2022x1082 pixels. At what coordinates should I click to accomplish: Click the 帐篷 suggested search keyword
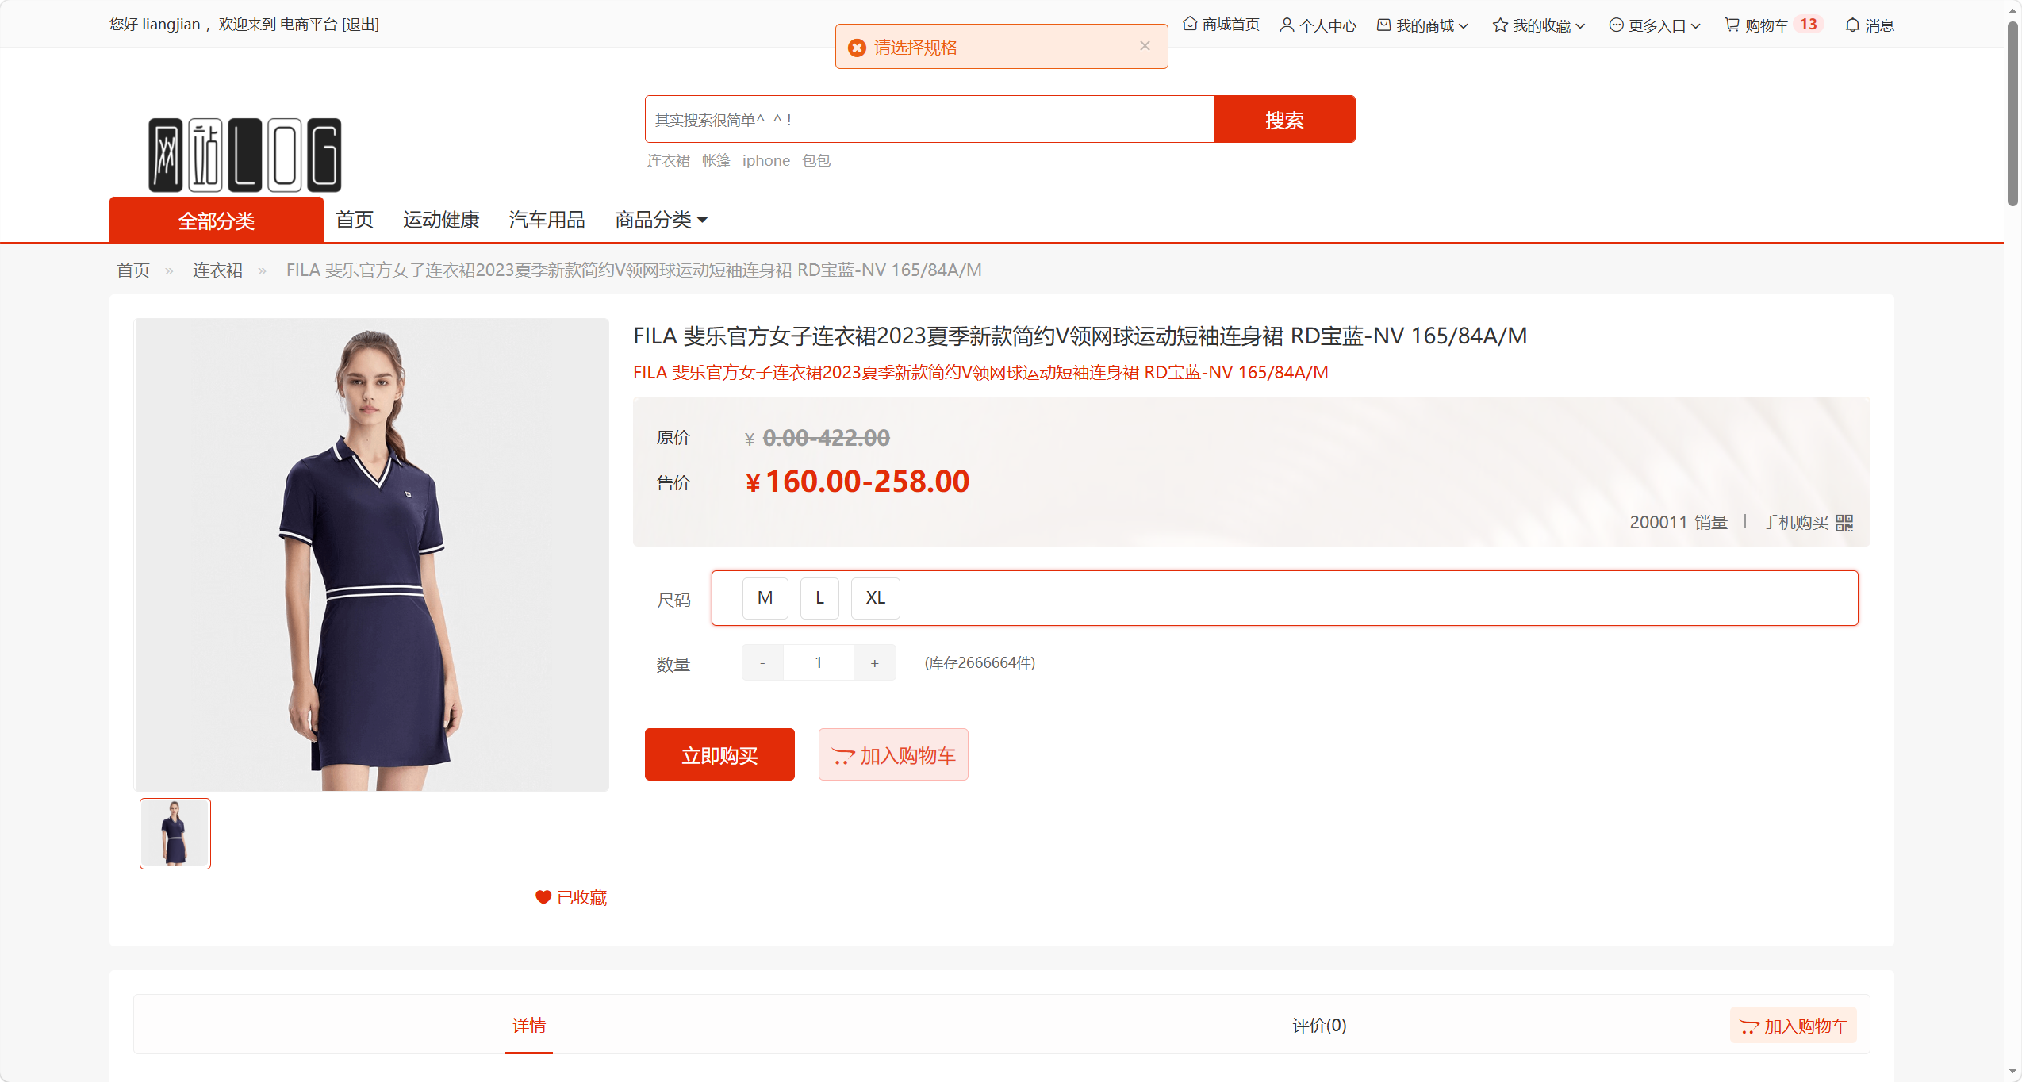pos(716,161)
